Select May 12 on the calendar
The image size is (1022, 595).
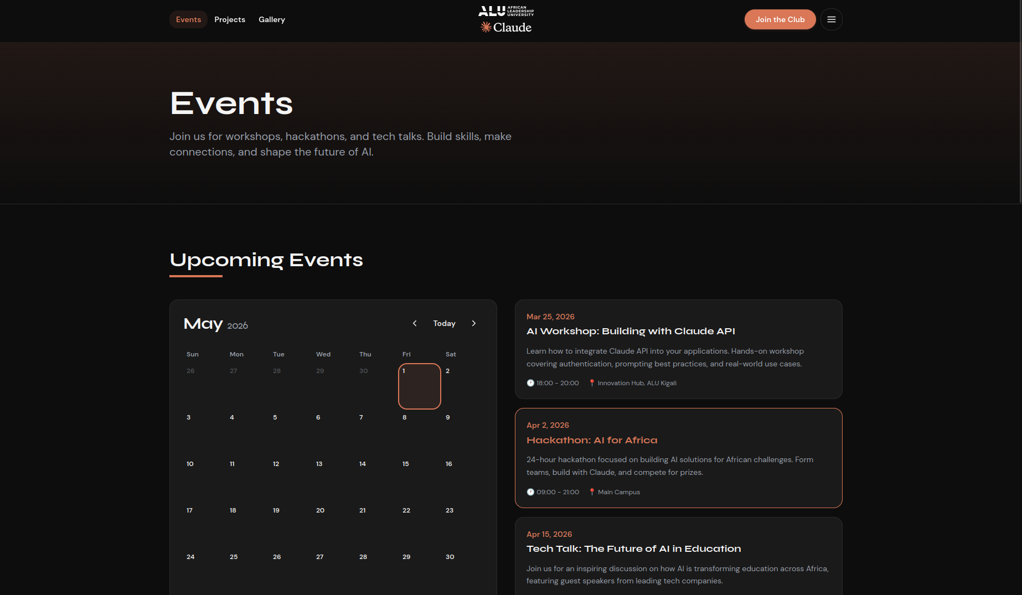point(290,479)
